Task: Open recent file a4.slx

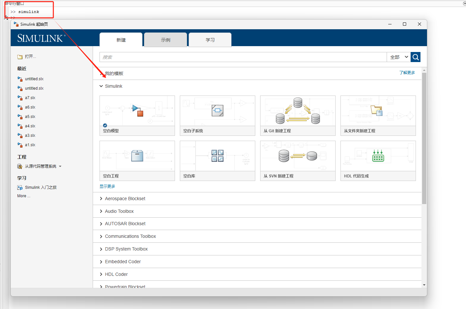Action: pos(30,126)
